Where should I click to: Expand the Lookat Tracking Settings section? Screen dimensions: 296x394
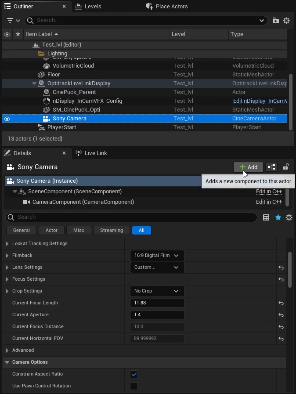(7, 244)
